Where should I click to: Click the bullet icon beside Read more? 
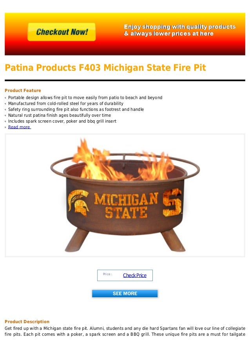tap(5, 127)
